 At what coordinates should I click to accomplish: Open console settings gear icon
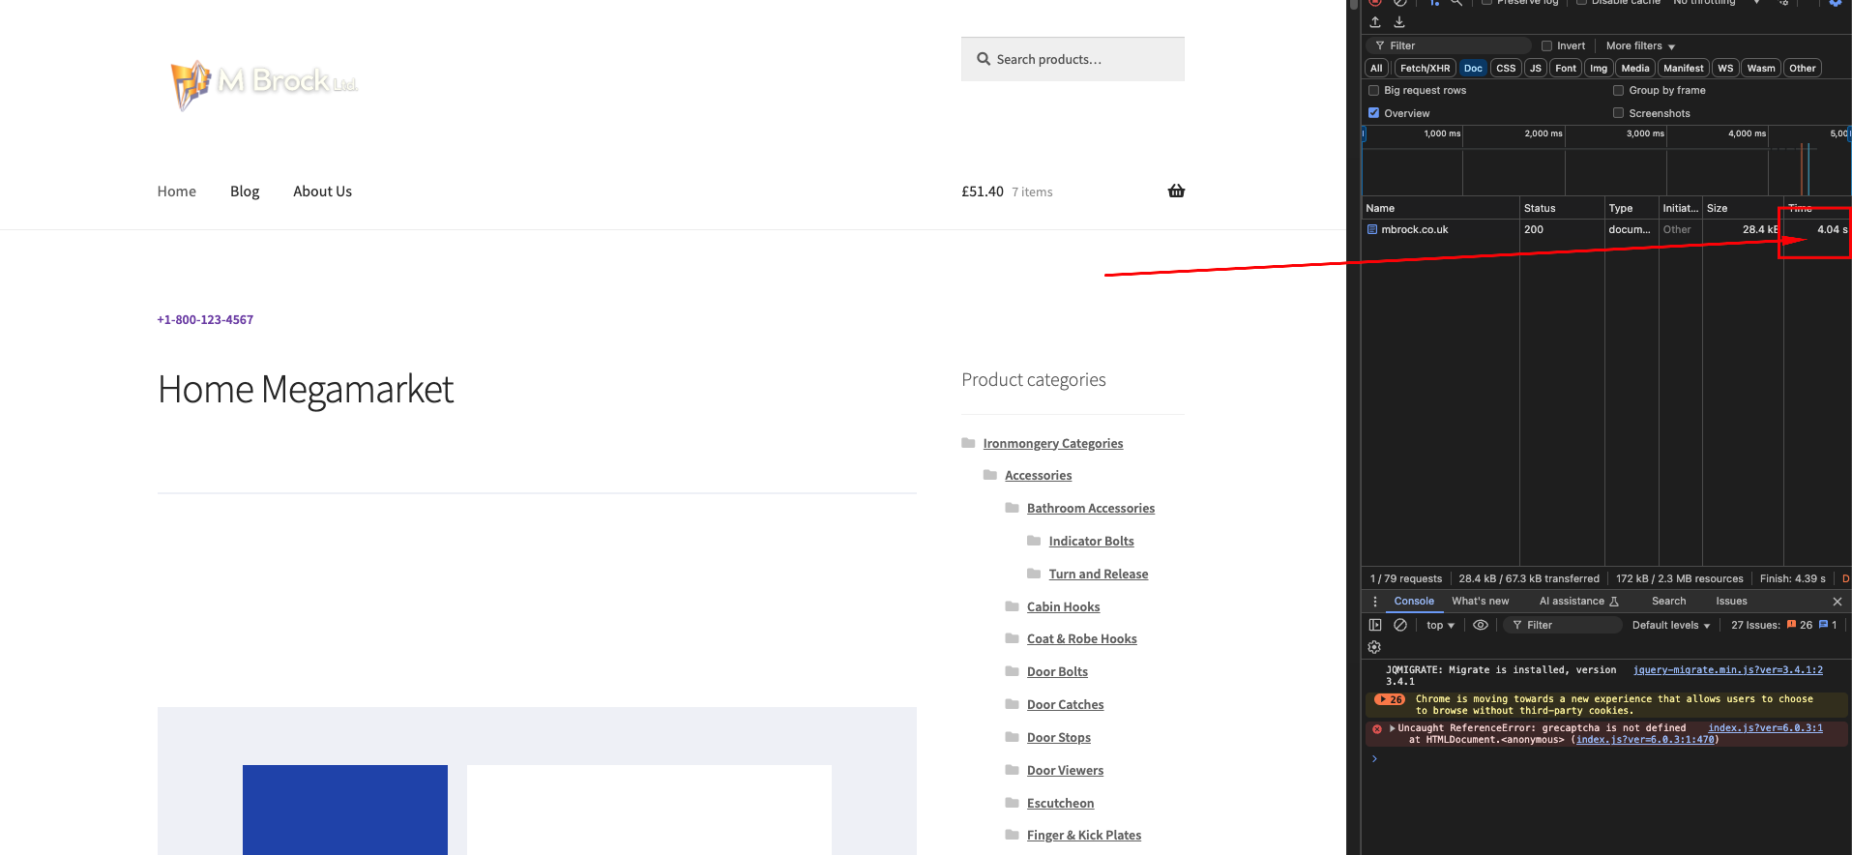[1374, 647]
